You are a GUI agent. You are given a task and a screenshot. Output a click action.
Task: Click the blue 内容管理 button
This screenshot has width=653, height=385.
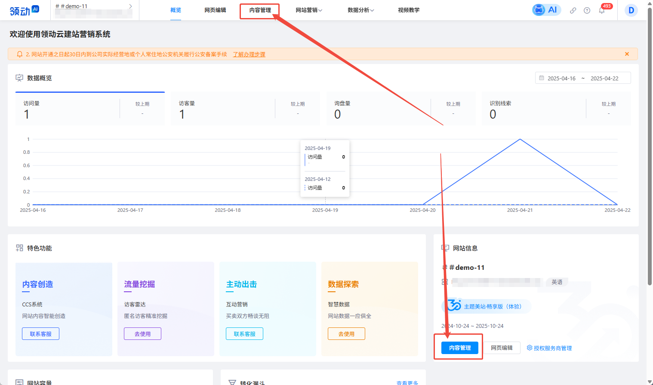[460, 348]
